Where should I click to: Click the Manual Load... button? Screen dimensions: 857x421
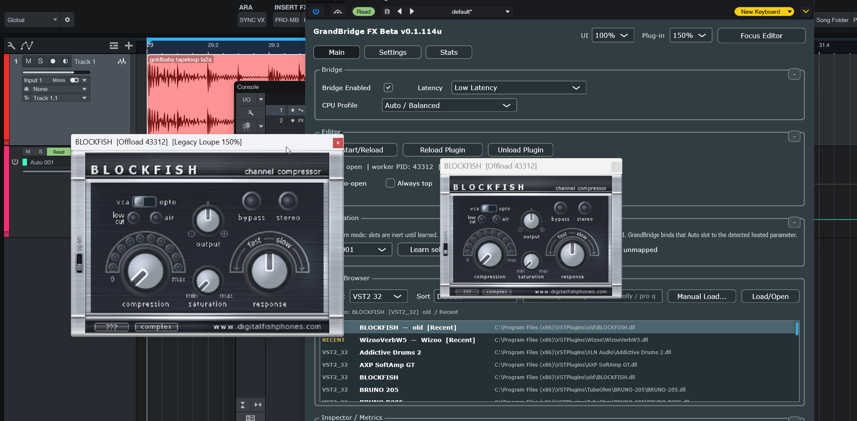coord(702,296)
